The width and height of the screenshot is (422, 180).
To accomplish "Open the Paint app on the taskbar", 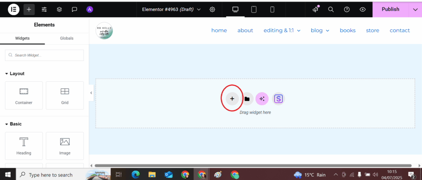I will pyautogui.click(x=218, y=175).
